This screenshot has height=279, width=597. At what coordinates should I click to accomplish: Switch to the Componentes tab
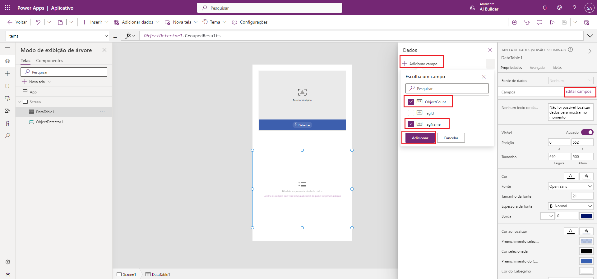click(49, 61)
